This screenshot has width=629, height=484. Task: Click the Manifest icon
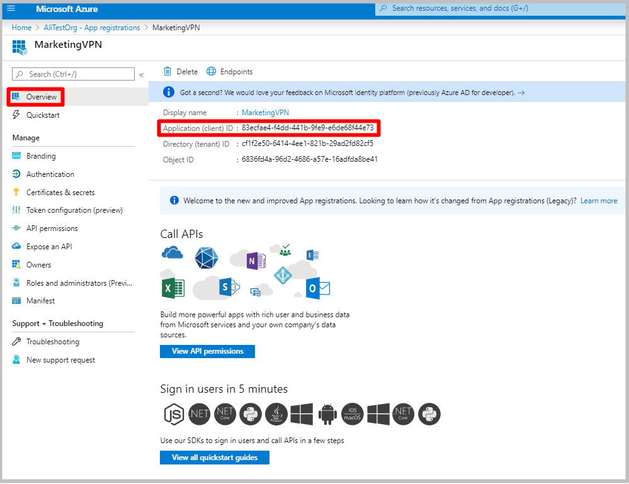click(x=16, y=301)
